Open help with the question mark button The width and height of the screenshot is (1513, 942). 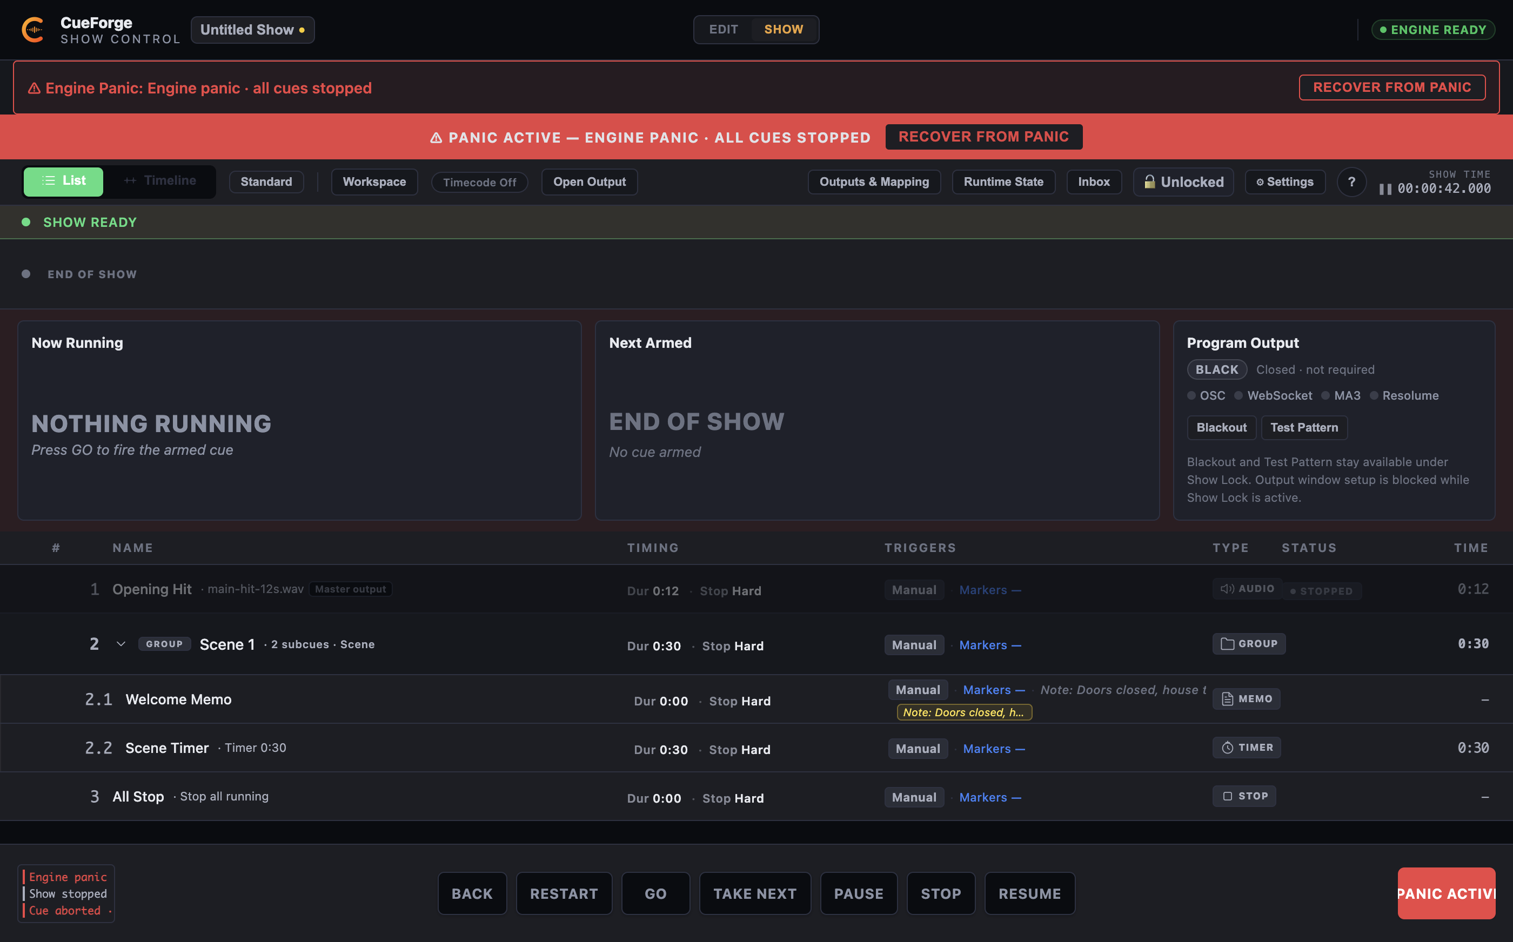[1351, 182]
